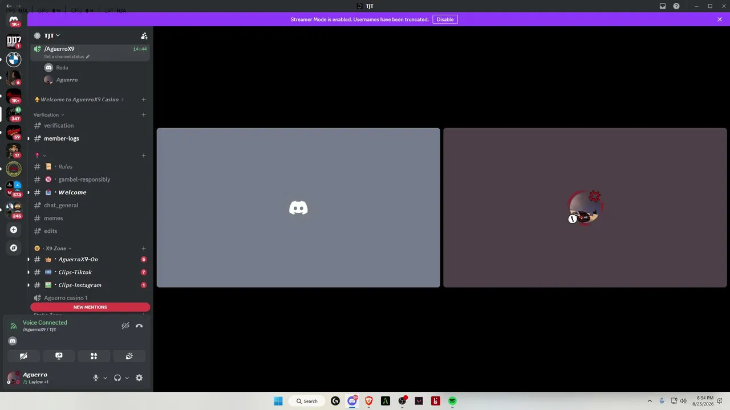The image size is (730, 410).
Task: View voice connection signal details
Action: point(14,326)
